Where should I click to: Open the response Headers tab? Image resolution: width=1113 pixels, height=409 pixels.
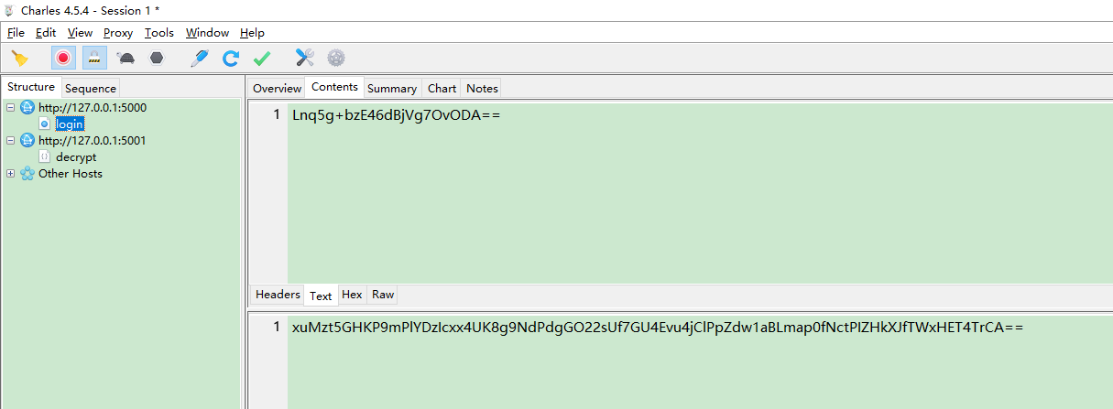pos(278,295)
